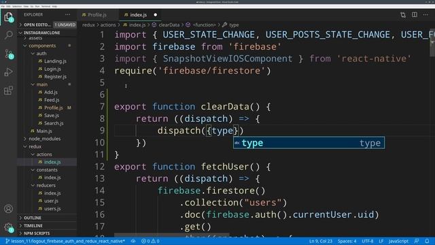Screen dimensions: 435x245
Task: Collapse the reducers folder
Action: tap(46, 185)
